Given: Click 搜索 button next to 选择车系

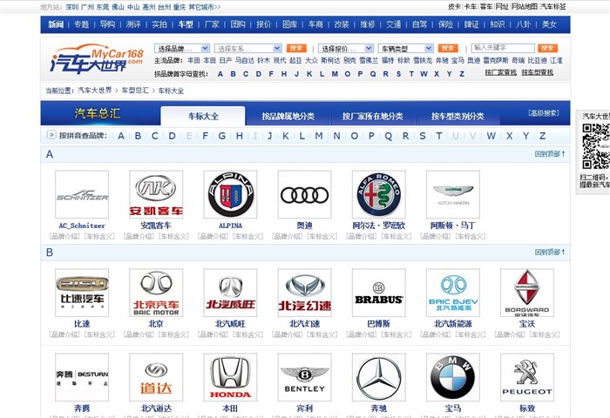Looking at the screenshot, I should click(296, 48).
